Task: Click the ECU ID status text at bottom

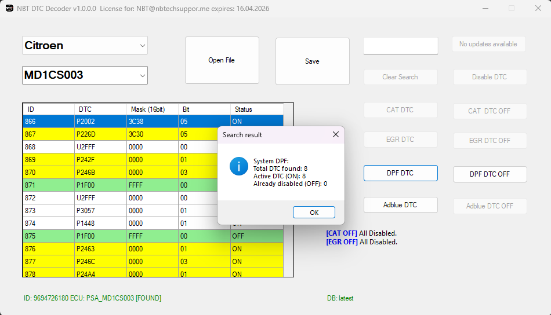Action: point(92,298)
